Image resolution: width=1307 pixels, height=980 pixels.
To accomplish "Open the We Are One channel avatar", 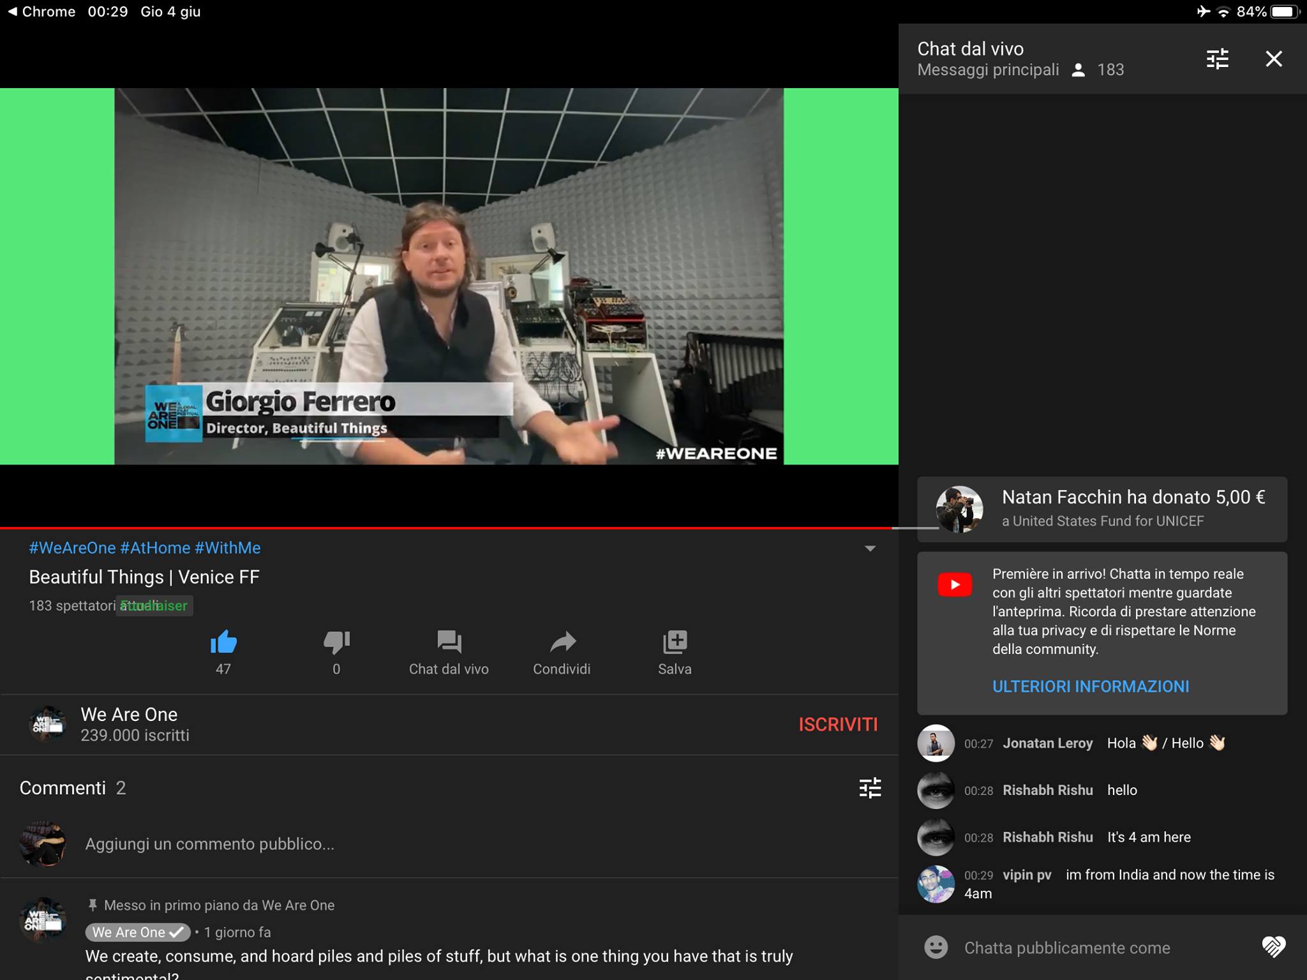I will [x=48, y=725].
